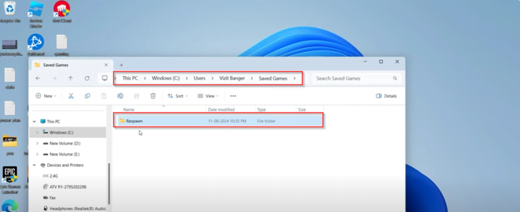Navigate to Windows (C:) in breadcrumb

(166, 78)
